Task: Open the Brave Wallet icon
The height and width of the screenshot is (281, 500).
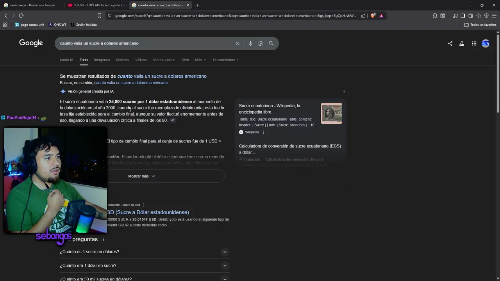Action: click(471, 16)
